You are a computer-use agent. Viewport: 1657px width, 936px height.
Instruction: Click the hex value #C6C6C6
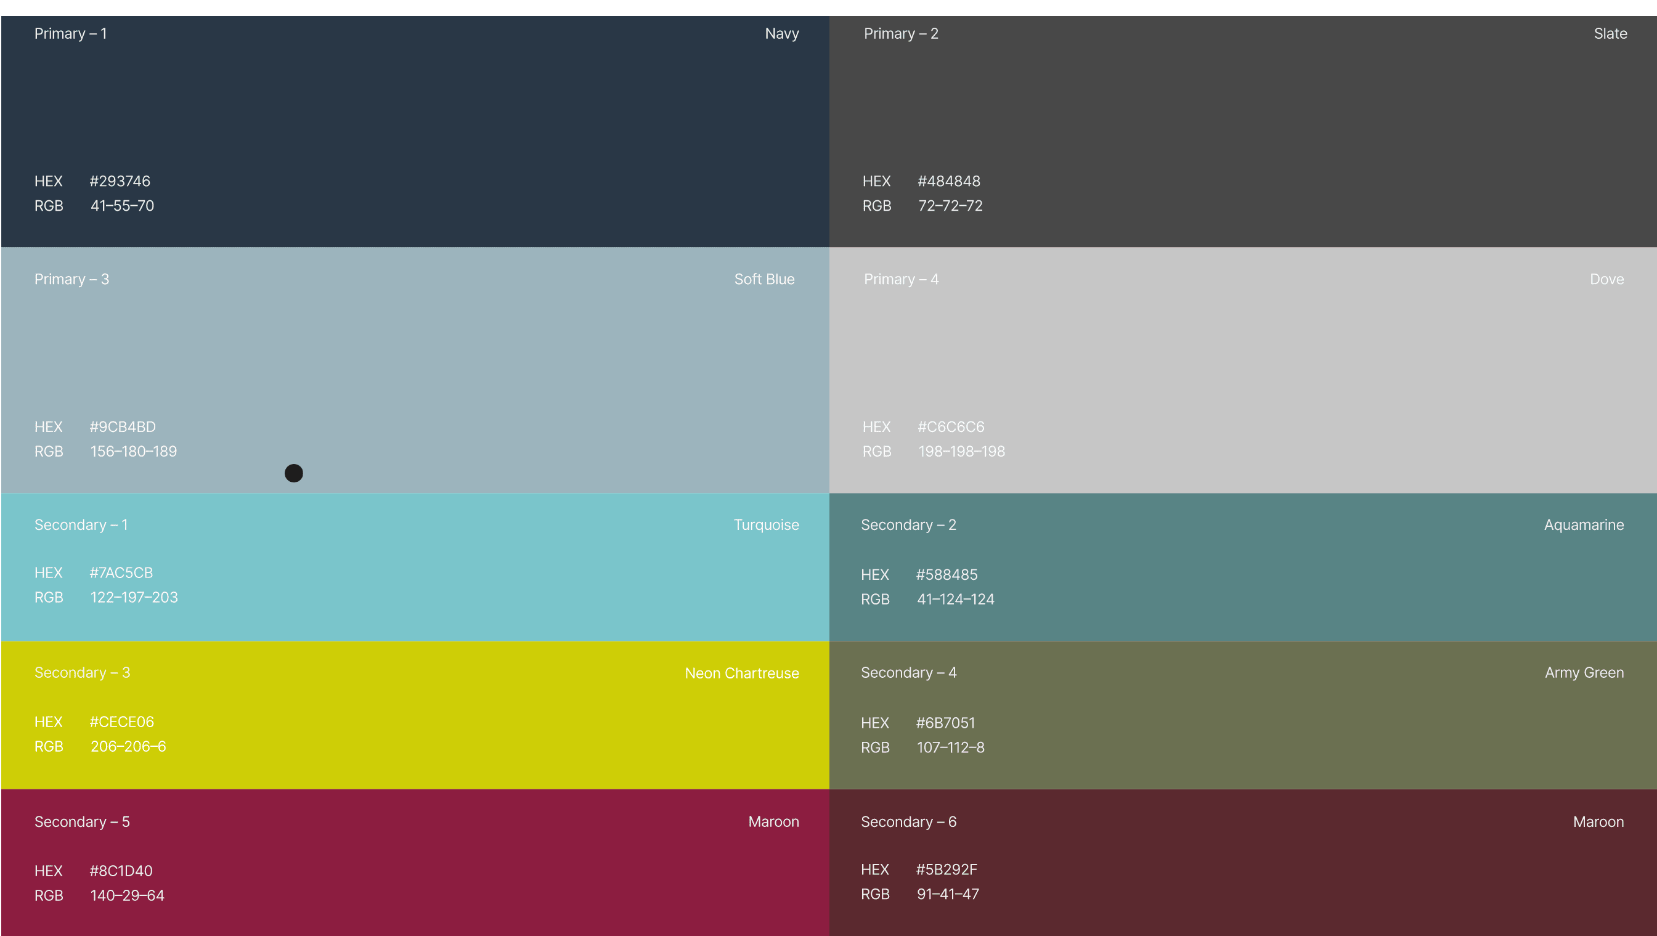coord(951,427)
